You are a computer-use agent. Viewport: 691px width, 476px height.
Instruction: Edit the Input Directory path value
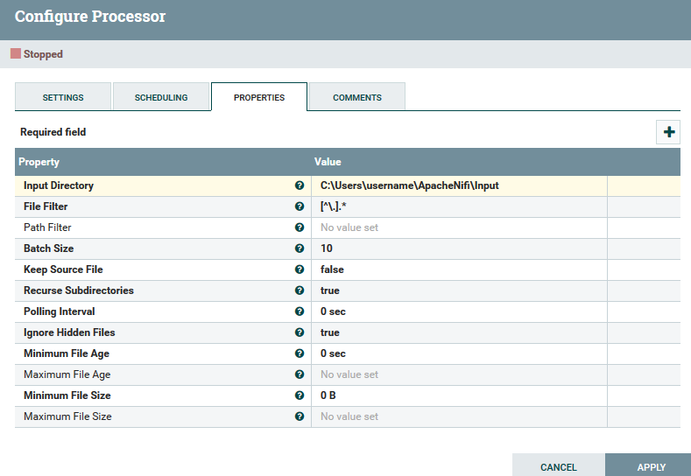coord(459,185)
